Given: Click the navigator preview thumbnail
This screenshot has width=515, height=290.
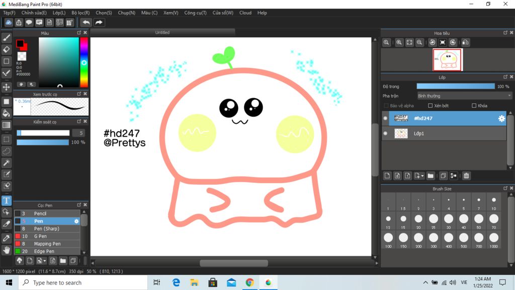Looking at the screenshot, I should click(448, 60).
